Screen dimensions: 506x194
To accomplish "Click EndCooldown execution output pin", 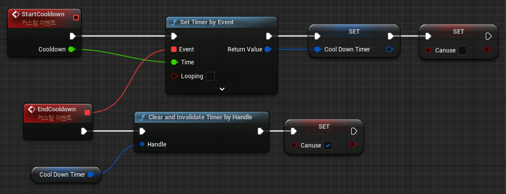I will pos(84,131).
